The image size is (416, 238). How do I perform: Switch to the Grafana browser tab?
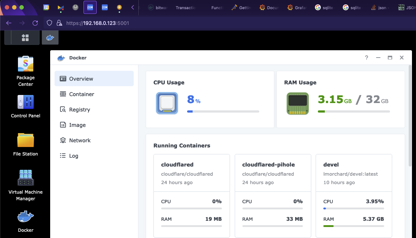tap(297, 8)
